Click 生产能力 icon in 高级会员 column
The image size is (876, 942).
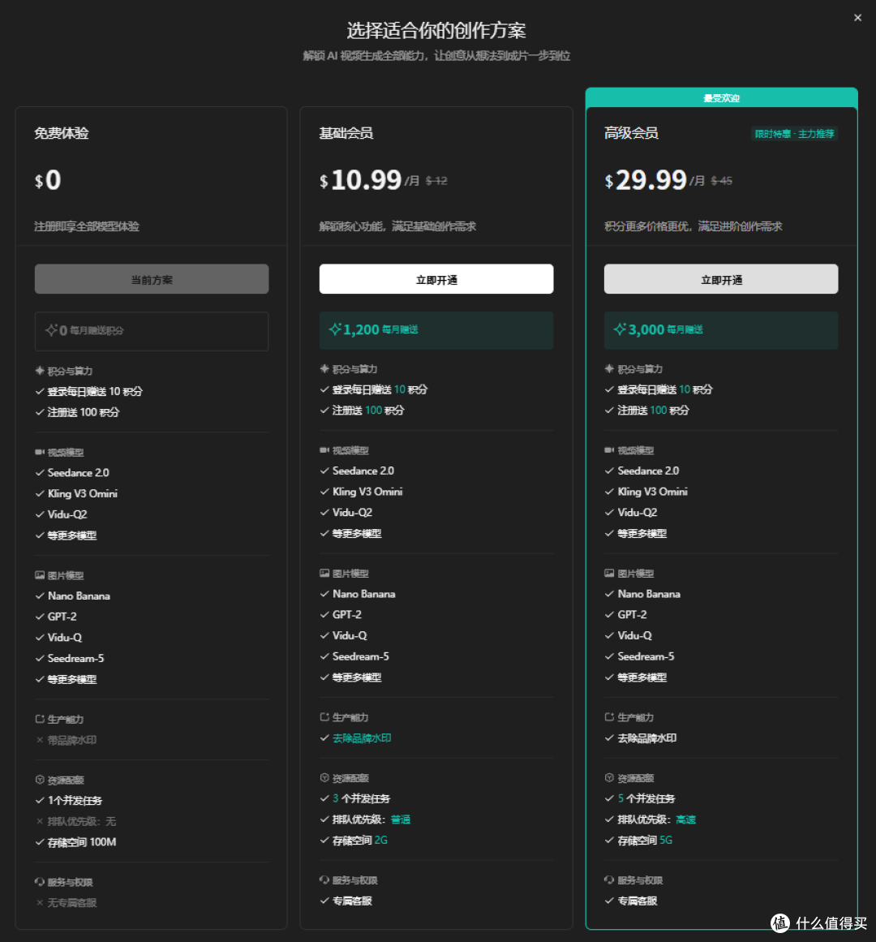point(609,716)
